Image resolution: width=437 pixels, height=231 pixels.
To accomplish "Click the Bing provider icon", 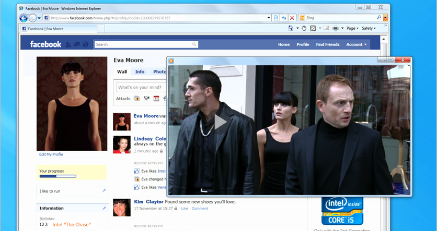I will [302, 18].
